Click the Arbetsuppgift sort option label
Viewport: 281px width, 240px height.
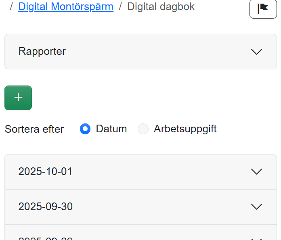[185, 129]
